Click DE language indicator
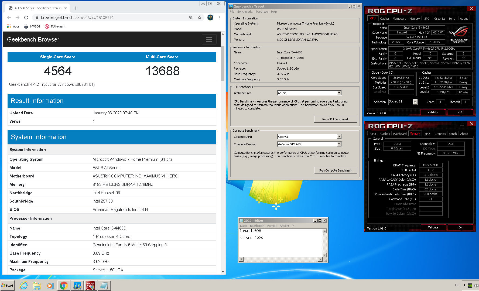This screenshot has width=479, height=291. point(457,285)
